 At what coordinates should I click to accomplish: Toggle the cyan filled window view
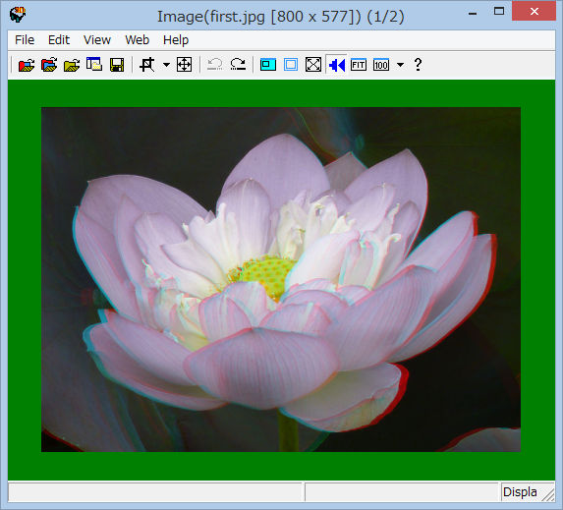point(268,65)
